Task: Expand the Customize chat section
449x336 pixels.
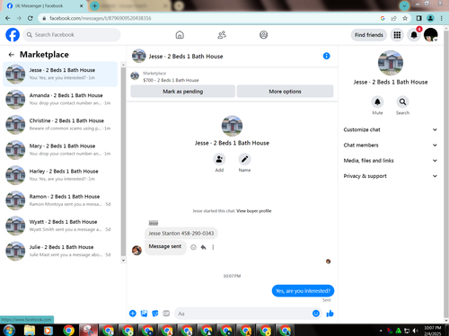Action: coord(390,129)
